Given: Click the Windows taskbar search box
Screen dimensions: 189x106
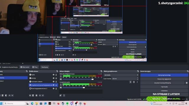Looking at the screenshot, I should click(x=14, y=103).
